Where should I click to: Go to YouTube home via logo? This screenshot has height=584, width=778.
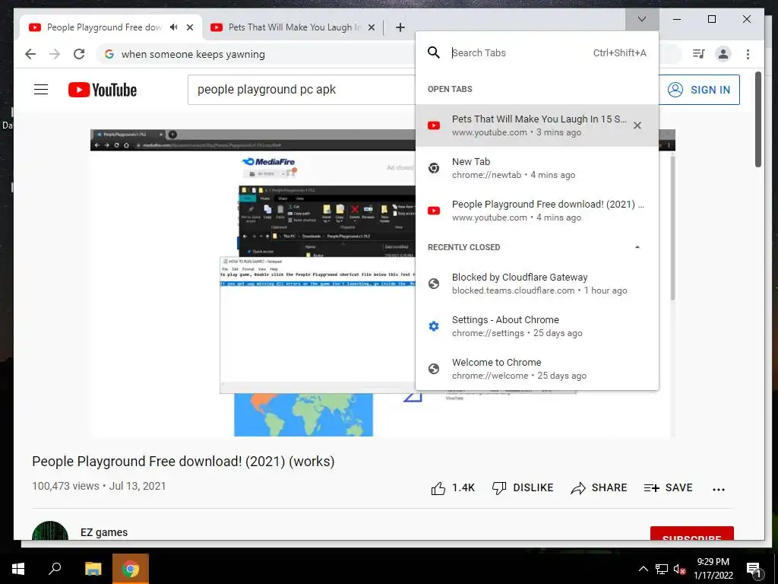pos(103,90)
